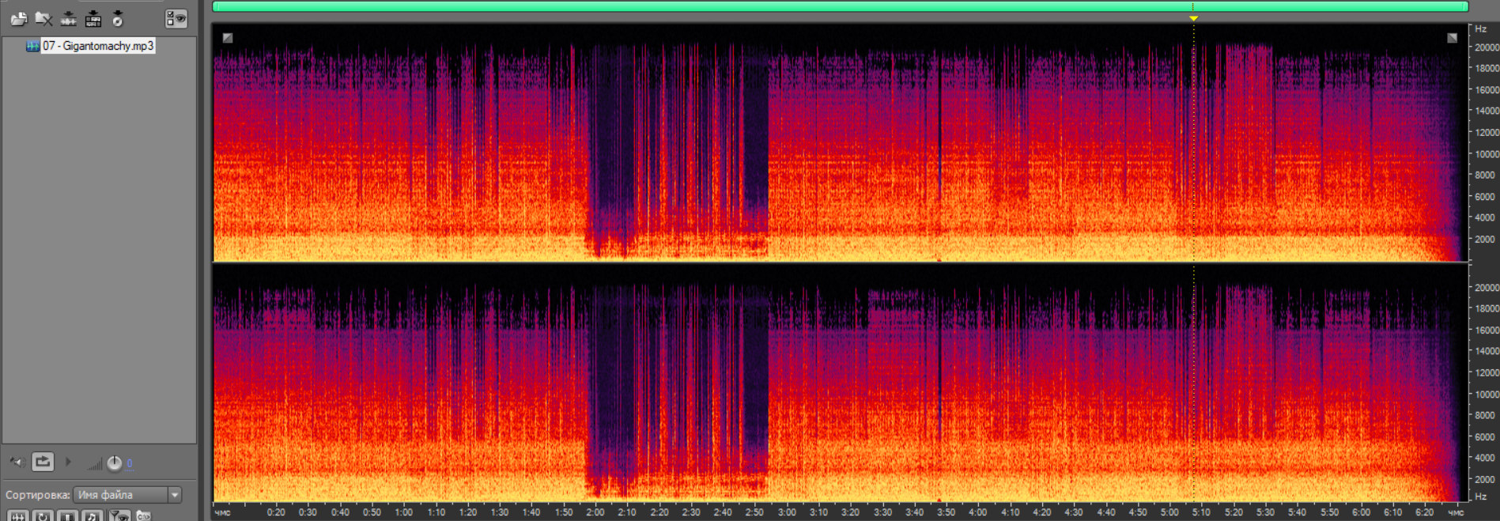Click the 5:10 mark on the time ruler
Viewport: 1500px width, 521px height.
[x=1201, y=512]
